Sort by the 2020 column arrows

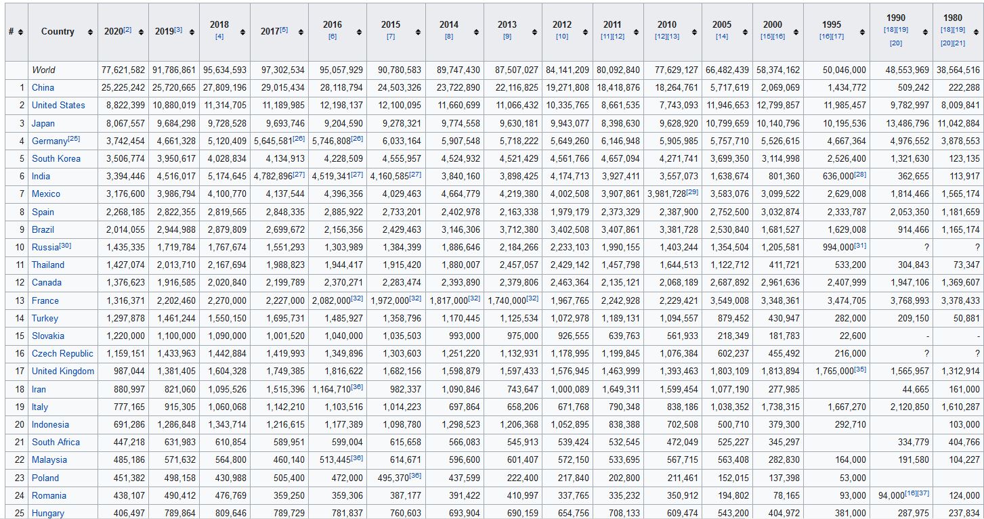coord(141,32)
